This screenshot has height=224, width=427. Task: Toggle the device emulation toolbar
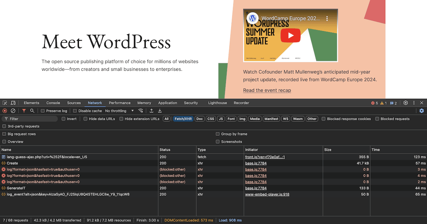coord(13,103)
